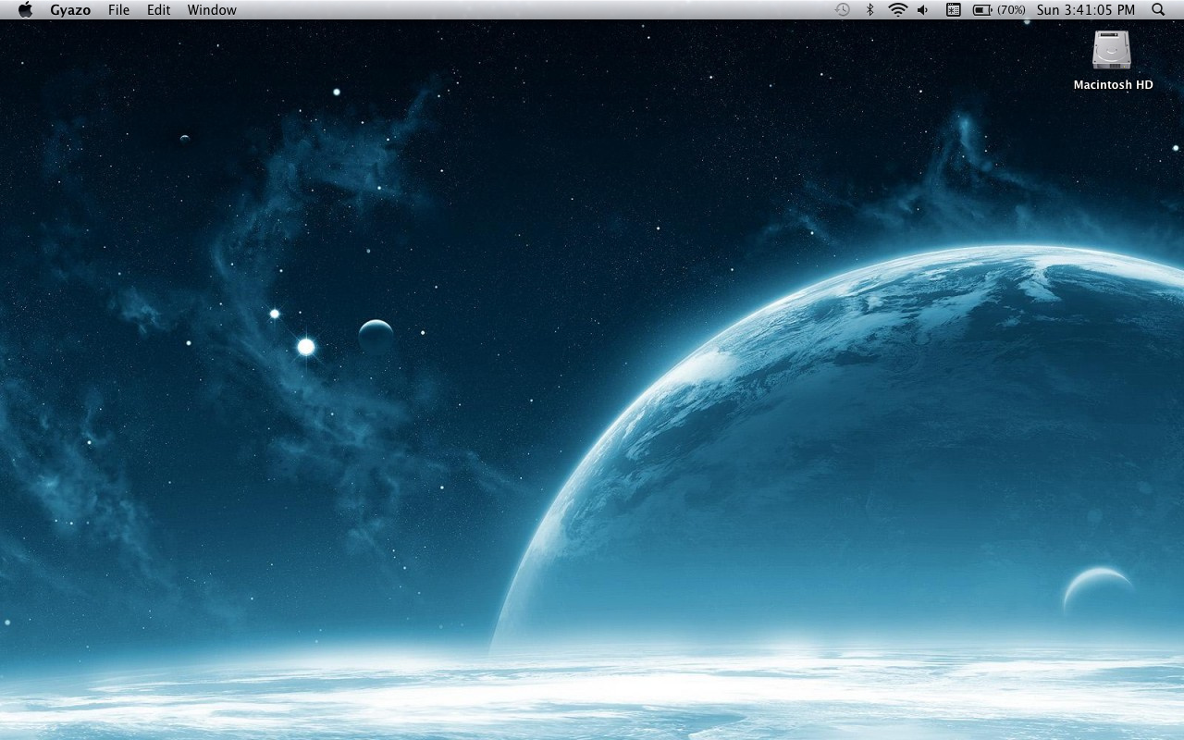Show the Wi-Fi network list
Image resolution: width=1184 pixels, height=740 pixels.
(x=897, y=10)
